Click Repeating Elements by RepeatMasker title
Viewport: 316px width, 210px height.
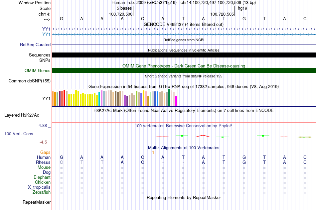(x=184, y=197)
